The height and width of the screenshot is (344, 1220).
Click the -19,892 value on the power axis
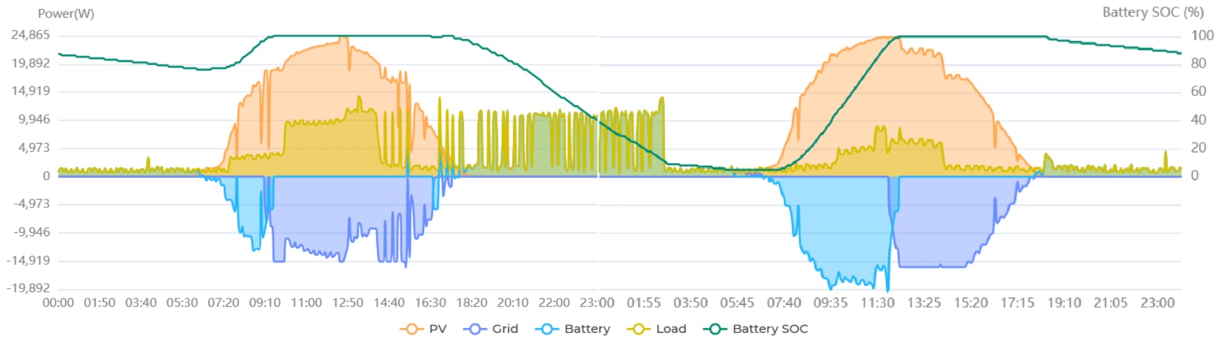pyautogui.click(x=28, y=288)
